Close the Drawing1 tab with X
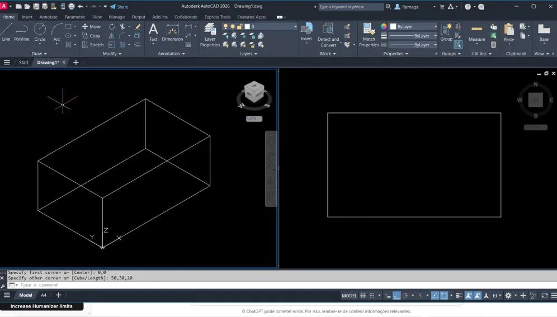Image resolution: width=557 pixels, height=317 pixels. tap(64, 63)
